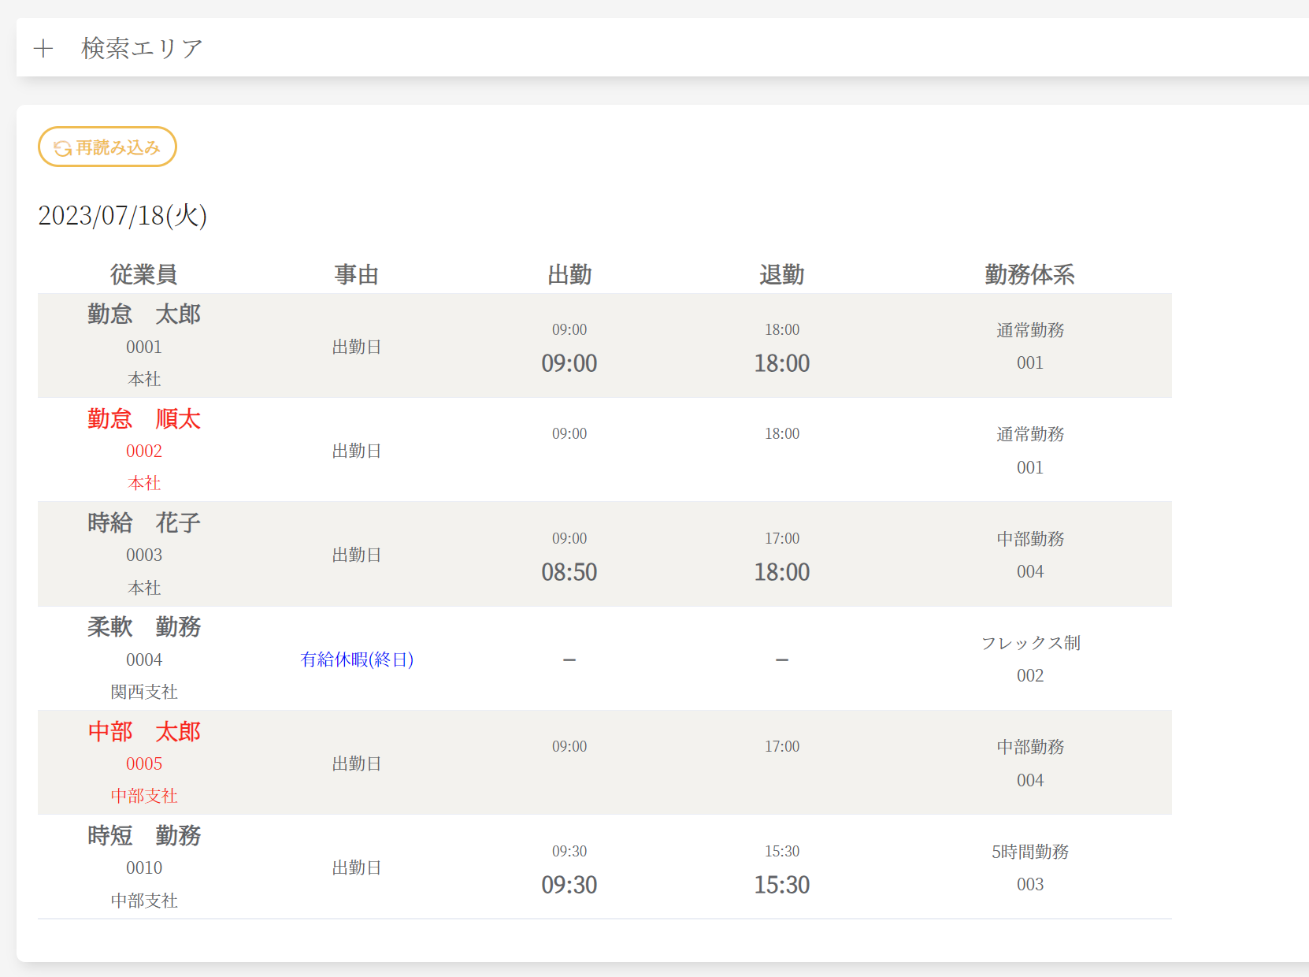Image resolution: width=1309 pixels, height=977 pixels.
Task: Open the 有給休暇(終日) link
Action: click(357, 659)
